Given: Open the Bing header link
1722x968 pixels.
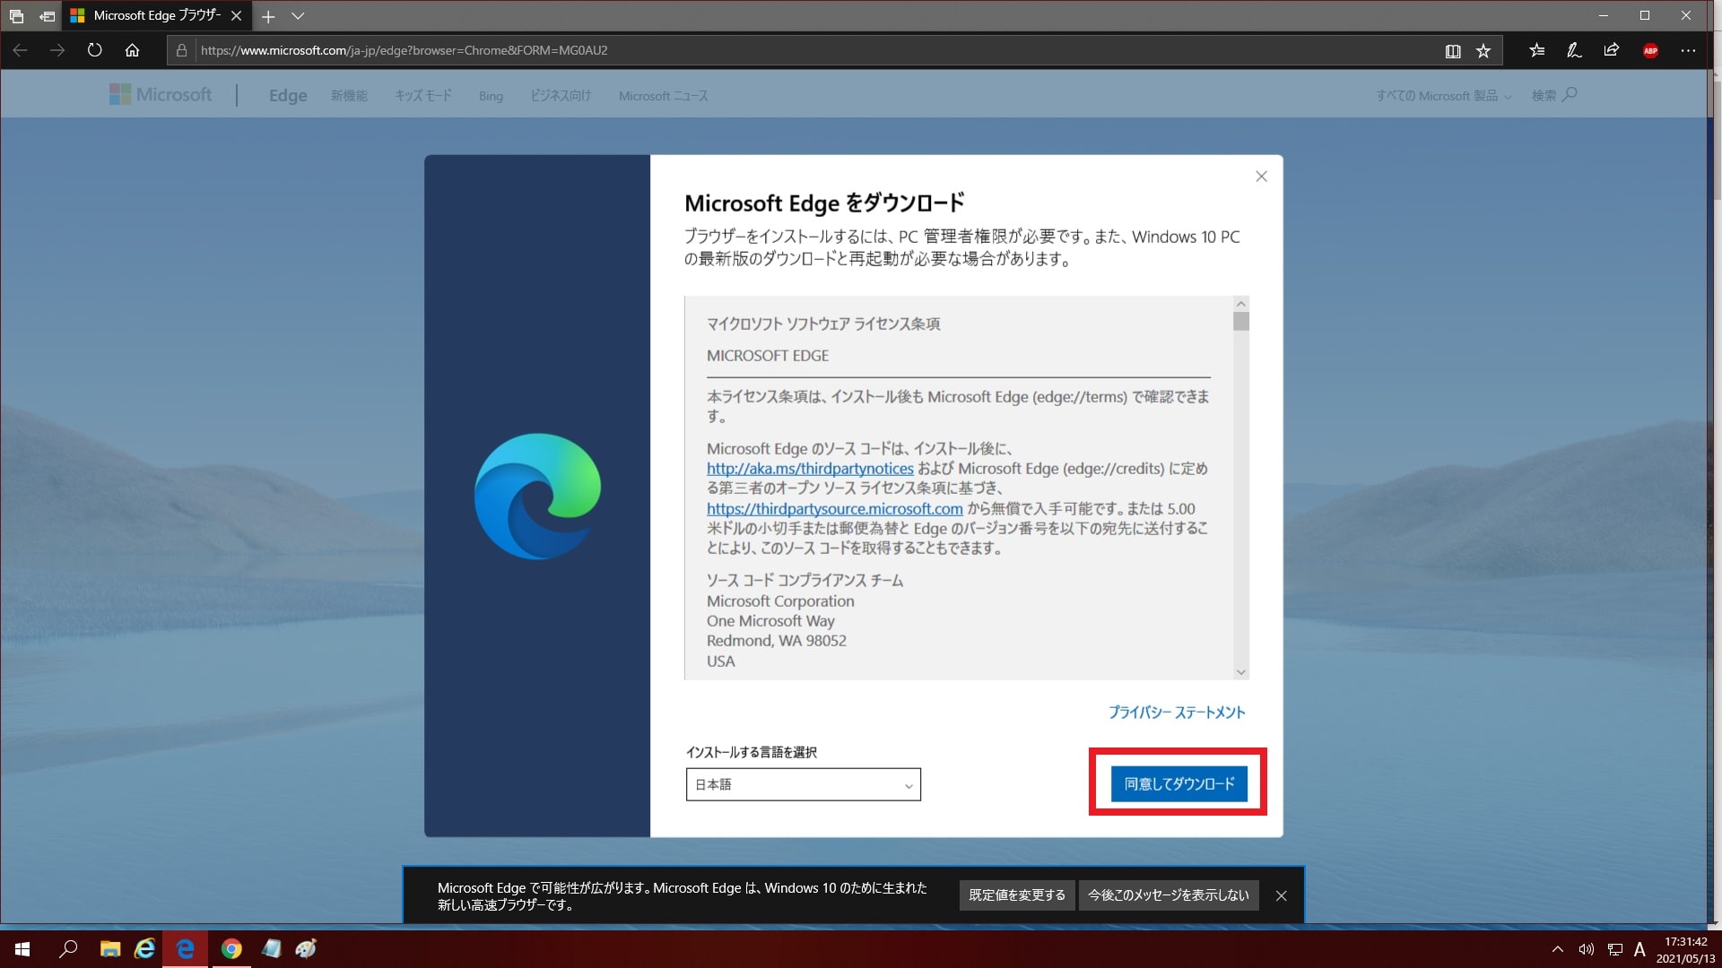Looking at the screenshot, I should [491, 96].
